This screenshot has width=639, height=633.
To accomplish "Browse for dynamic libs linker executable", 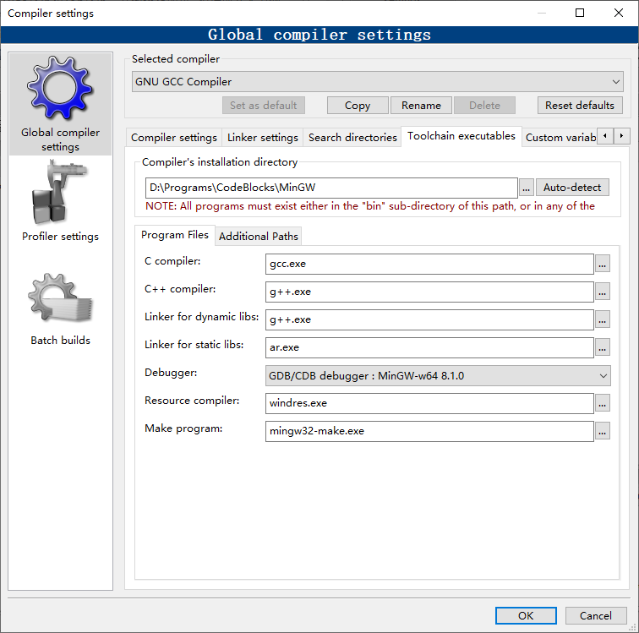I will coord(603,320).
